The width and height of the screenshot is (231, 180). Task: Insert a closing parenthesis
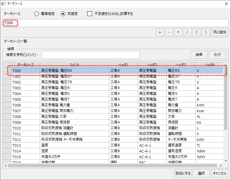[206, 32]
